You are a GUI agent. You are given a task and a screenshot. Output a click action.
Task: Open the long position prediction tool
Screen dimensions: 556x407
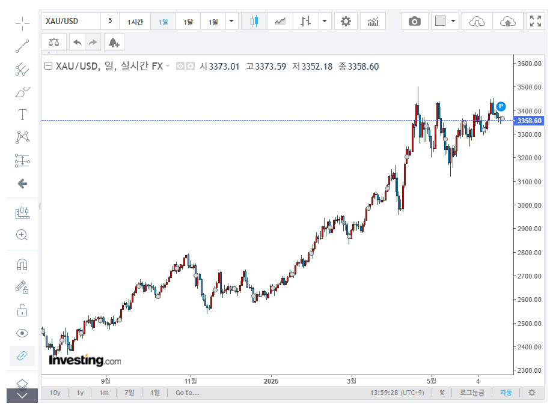(x=22, y=160)
